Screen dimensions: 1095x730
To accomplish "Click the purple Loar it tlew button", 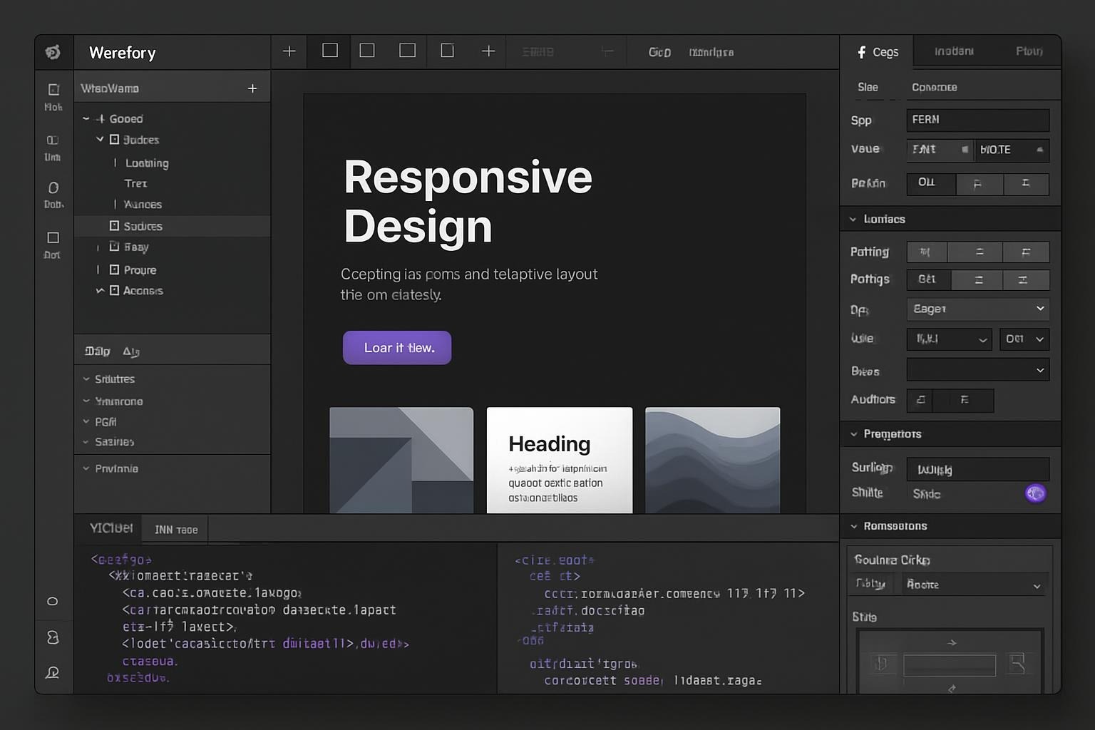I will pyautogui.click(x=397, y=348).
